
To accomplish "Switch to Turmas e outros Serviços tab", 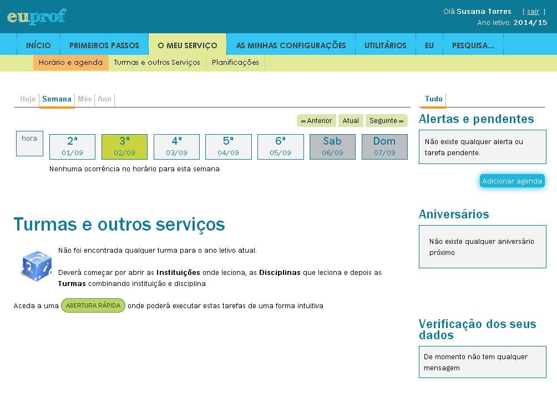I will click(x=157, y=63).
